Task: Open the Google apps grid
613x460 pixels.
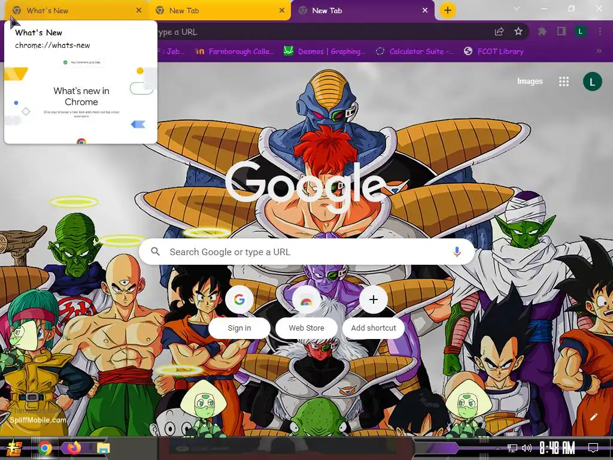Action: 564,81
